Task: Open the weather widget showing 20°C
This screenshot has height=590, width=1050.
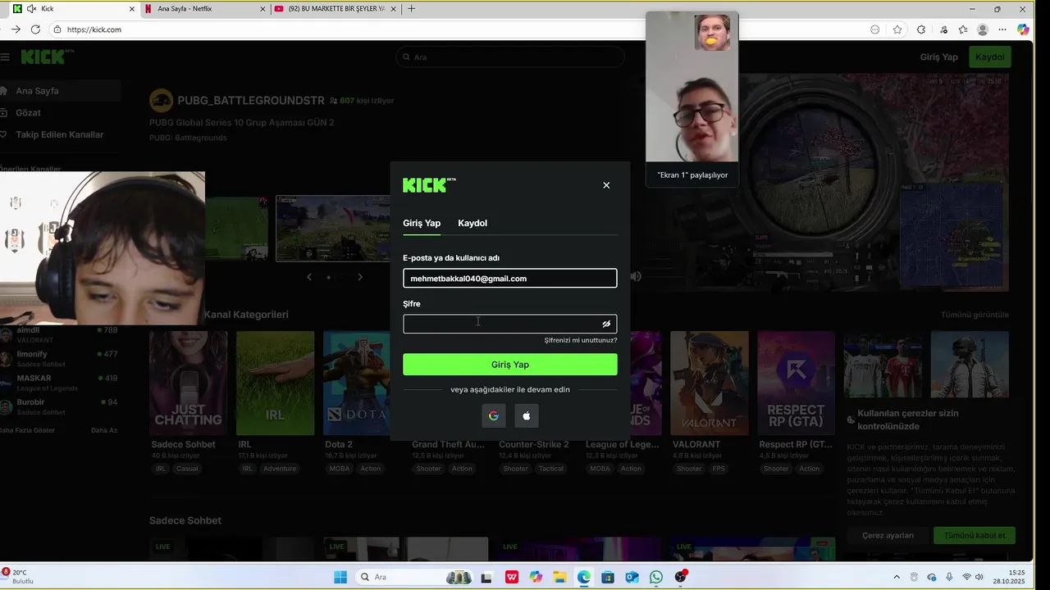Action: point(18,577)
